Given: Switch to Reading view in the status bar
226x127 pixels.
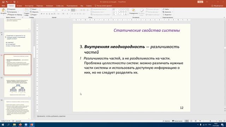Looking at the screenshot, I should (x=196, y=121).
